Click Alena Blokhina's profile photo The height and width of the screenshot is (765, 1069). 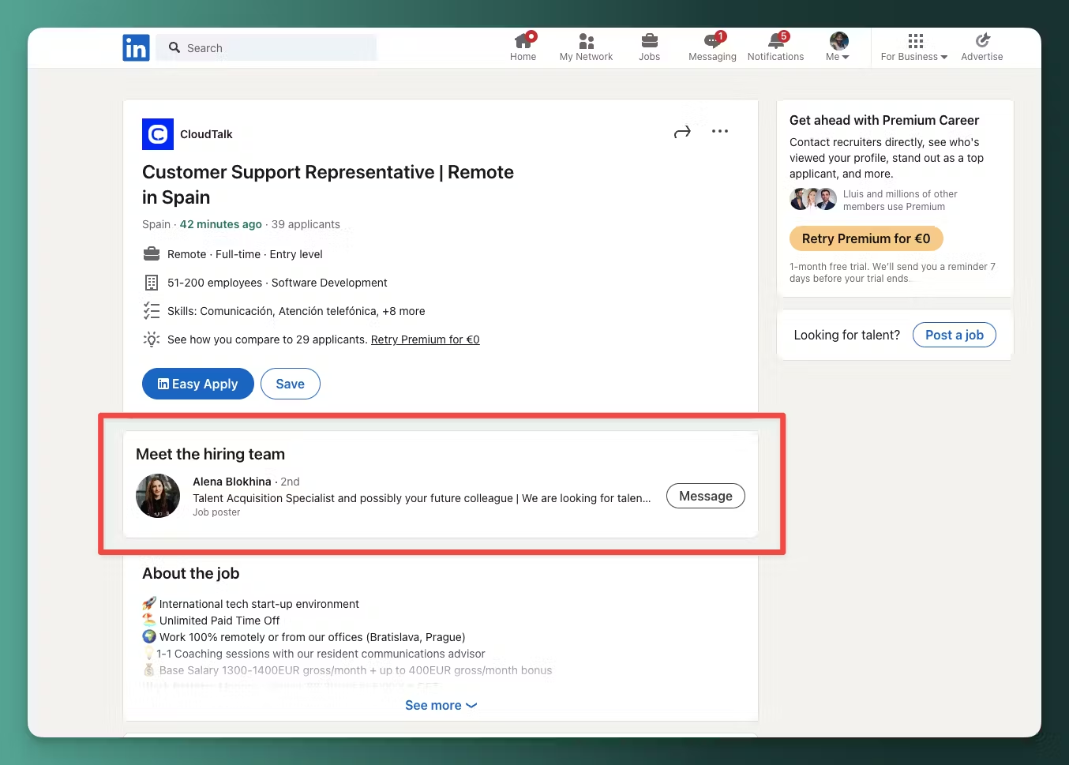[x=158, y=496]
